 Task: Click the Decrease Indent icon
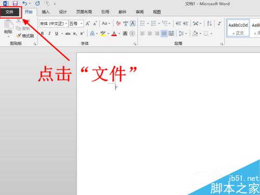[x=178, y=23]
